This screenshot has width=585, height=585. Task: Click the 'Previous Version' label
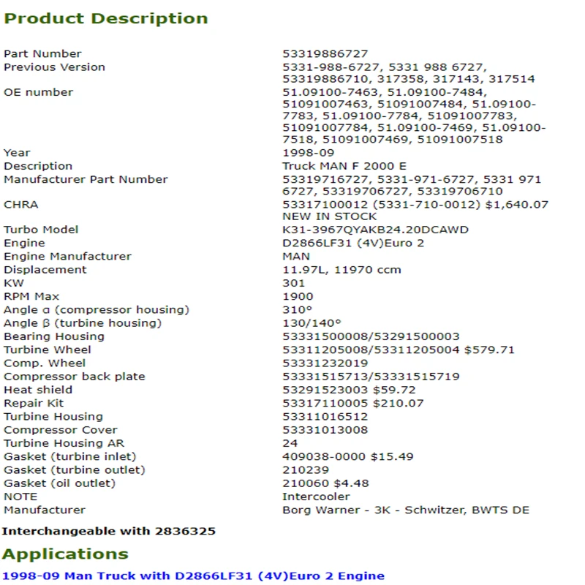coord(54,67)
